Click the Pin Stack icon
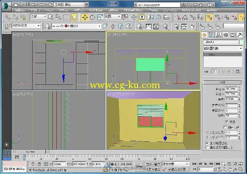 point(206,72)
